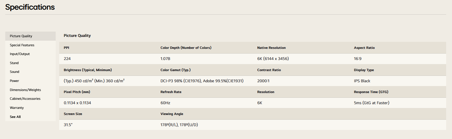The height and width of the screenshot is (139, 452).
Task: Click the 60Hz refresh rate value
Action: point(165,103)
